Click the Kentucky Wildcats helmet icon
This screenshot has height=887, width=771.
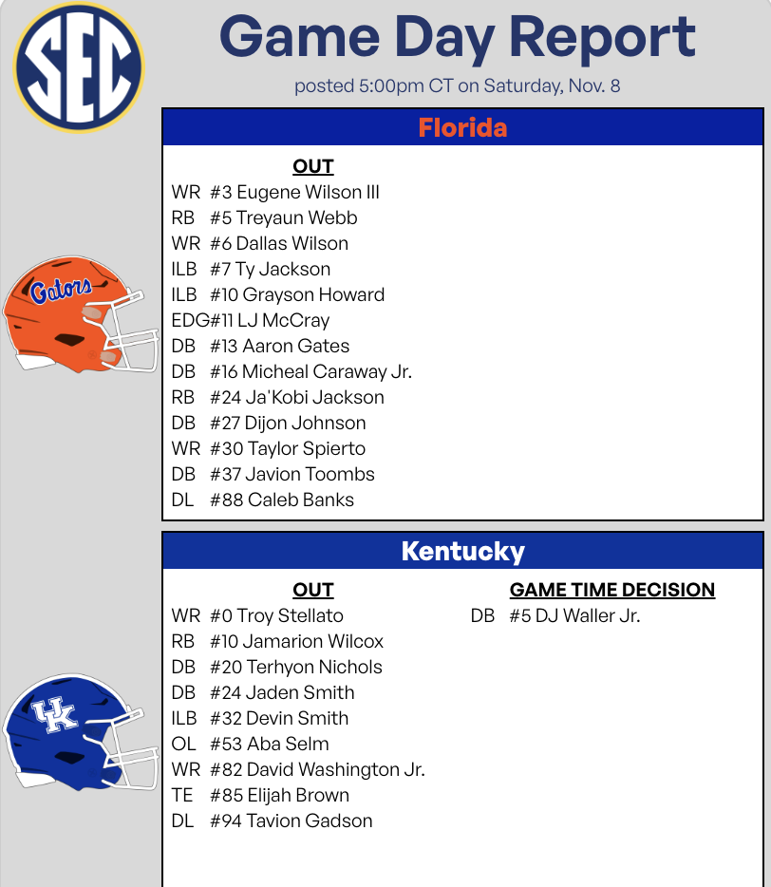(81, 729)
